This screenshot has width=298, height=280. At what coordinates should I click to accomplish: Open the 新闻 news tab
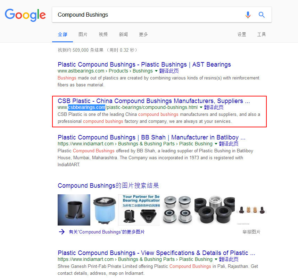pyautogui.click(x=123, y=35)
